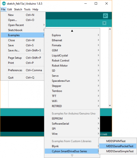Select the Examples menu entry
This screenshot has width=137, height=158.
tap(23, 35)
